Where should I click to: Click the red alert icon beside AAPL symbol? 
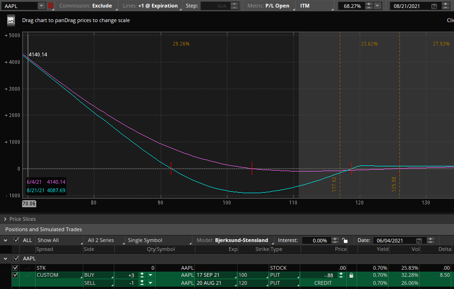pos(51,6)
